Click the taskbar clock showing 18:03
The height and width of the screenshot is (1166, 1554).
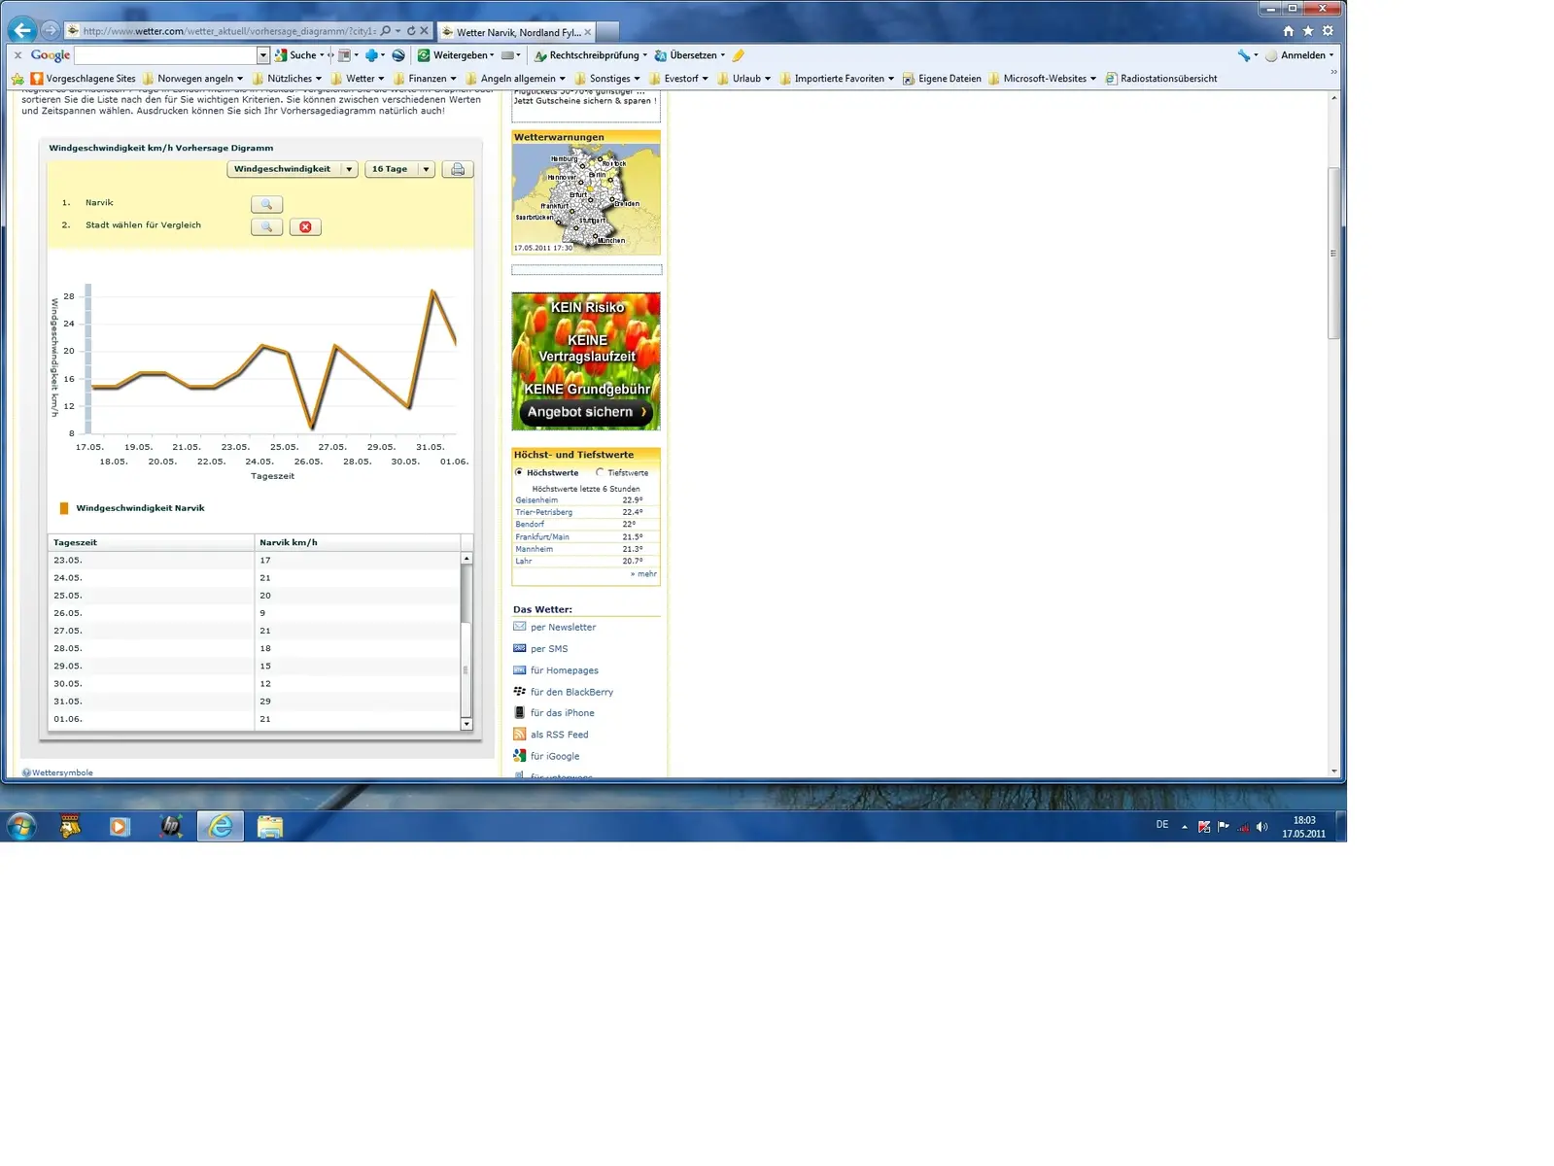pyautogui.click(x=1303, y=827)
